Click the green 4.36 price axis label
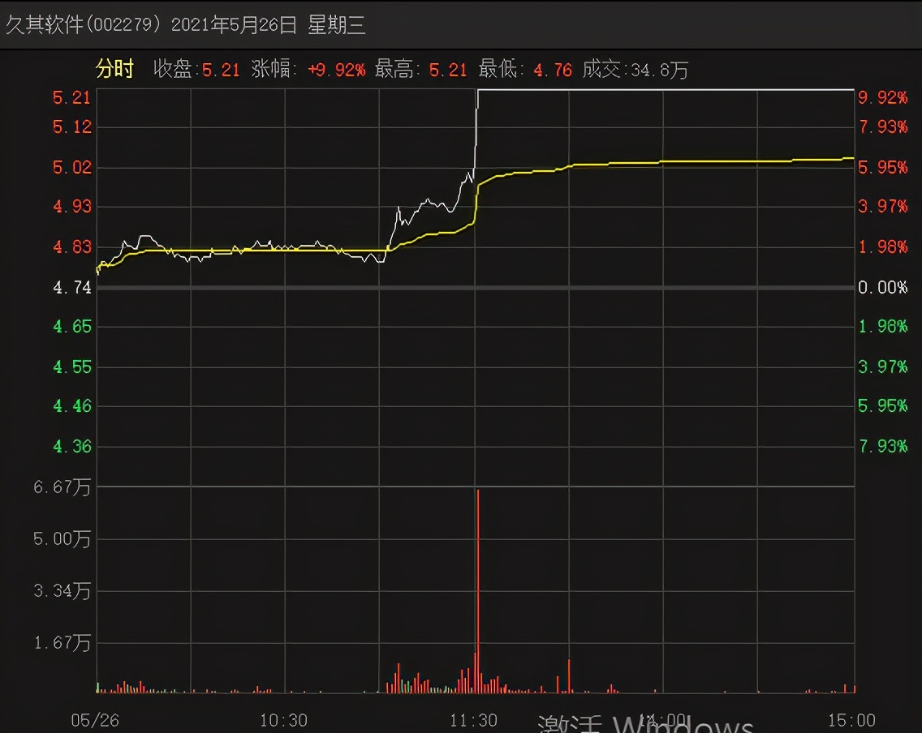Image resolution: width=922 pixels, height=733 pixels. click(72, 446)
